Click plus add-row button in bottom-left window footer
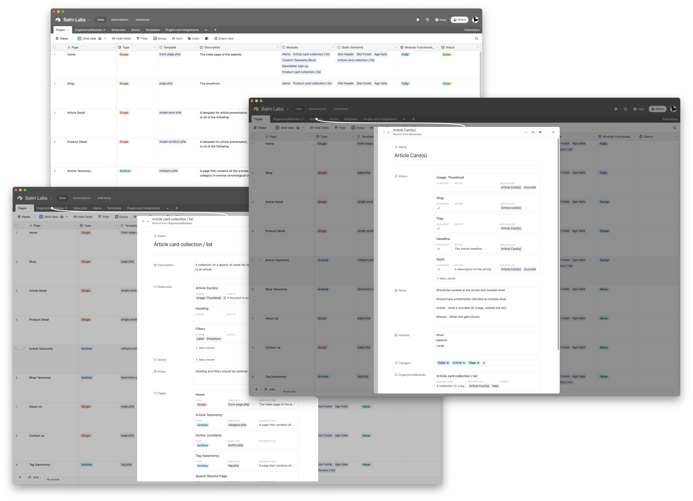This screenshot has height=501, width=693. 20,477
